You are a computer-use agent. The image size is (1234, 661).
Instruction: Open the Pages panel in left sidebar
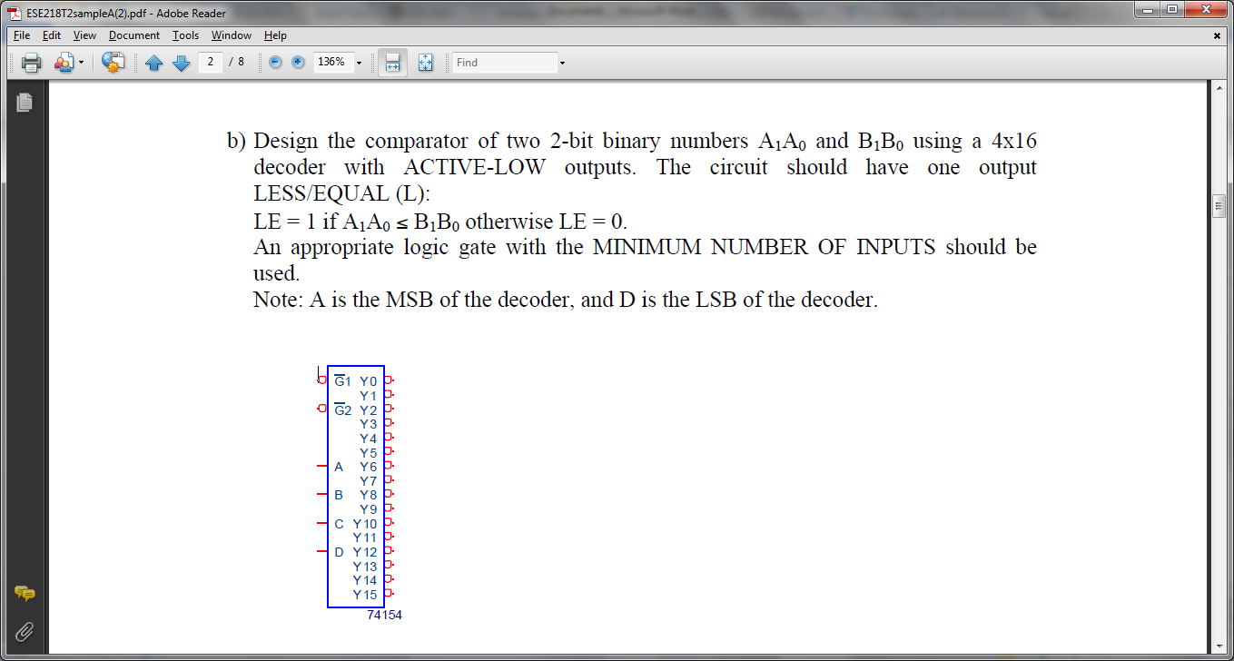click(25, 103)
